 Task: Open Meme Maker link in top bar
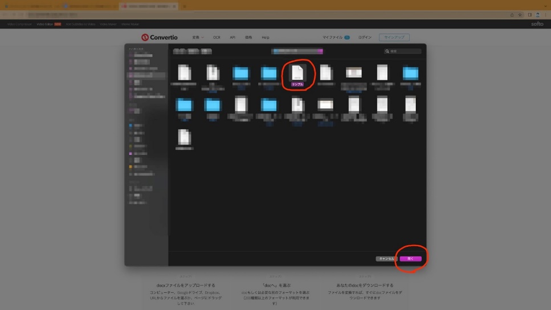[x=130, y=25]
